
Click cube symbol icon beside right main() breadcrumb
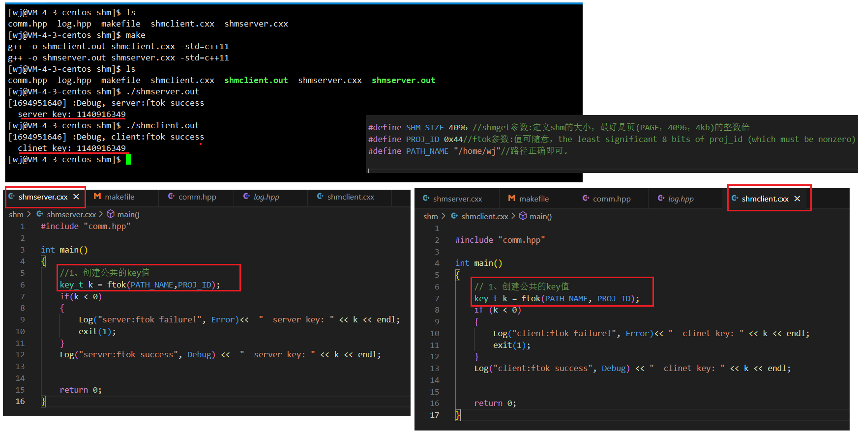pos(523,216)
